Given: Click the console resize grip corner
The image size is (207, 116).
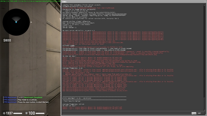Looking at the screenshot, I should 206,115.
